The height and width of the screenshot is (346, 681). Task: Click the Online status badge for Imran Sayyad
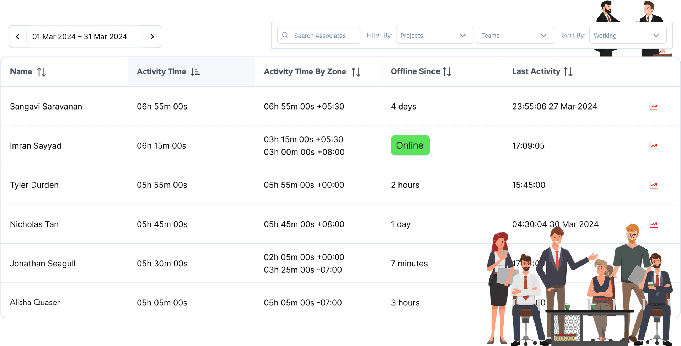tap(410, 145)
